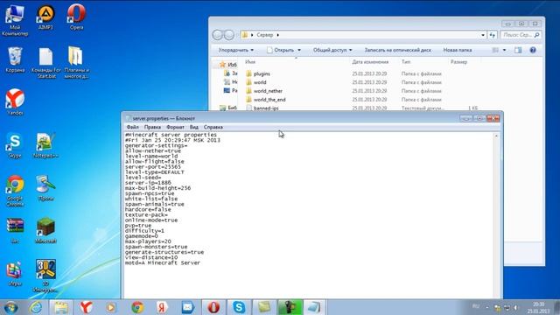Select the world_the_end folder
Screen dimensions: 560x315
(x=269, y=99)
